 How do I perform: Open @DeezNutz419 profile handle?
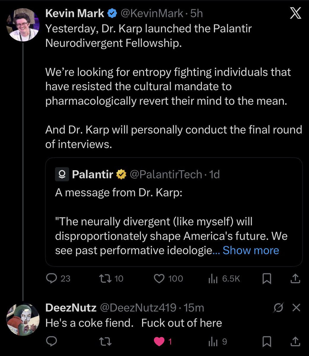coord(138,308)
